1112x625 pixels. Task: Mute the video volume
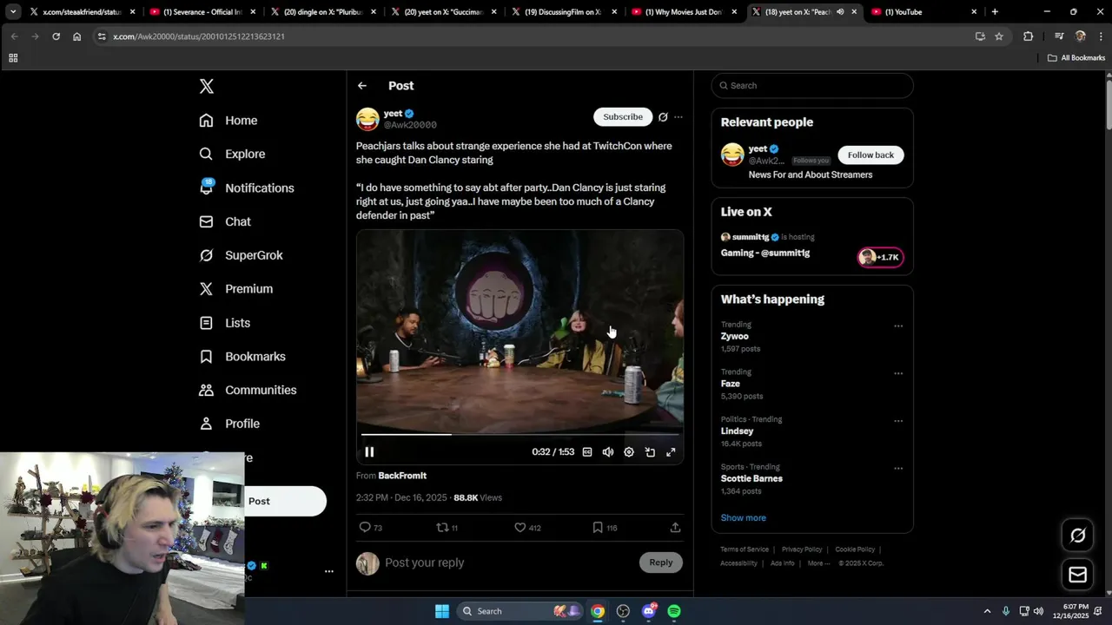(608, 452)
